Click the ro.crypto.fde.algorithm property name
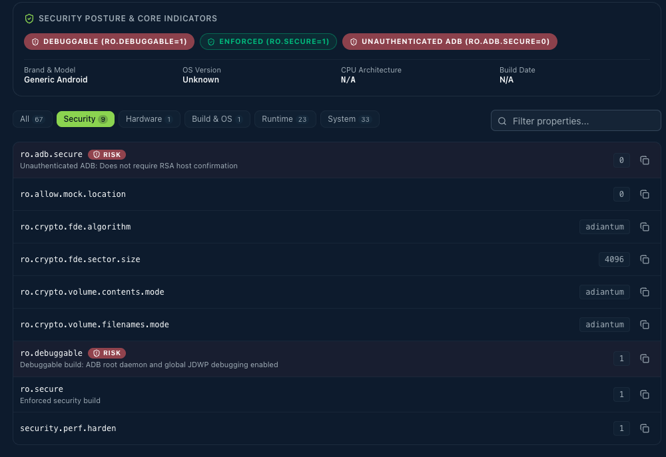The image size is (666, 457). pos(76,227)
